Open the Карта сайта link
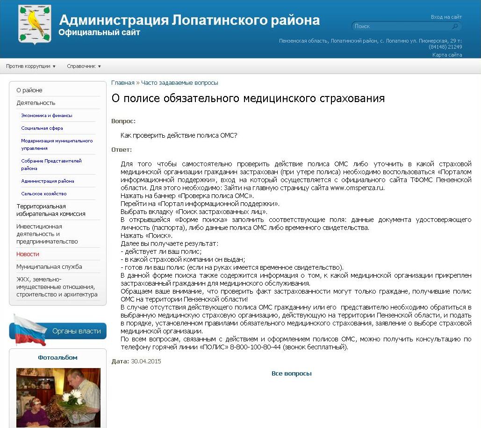 click(447, 55)
